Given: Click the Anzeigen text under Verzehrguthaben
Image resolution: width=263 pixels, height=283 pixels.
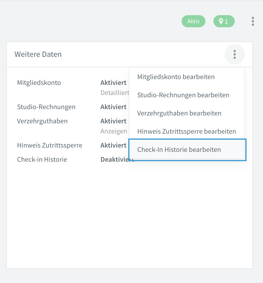Looking at the screenshot, I should click(114, 131).
